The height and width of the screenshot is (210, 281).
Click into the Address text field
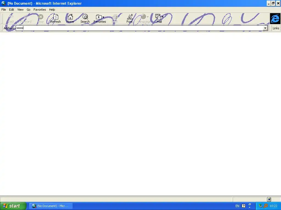pyautogui.click(x=139, y=28)
